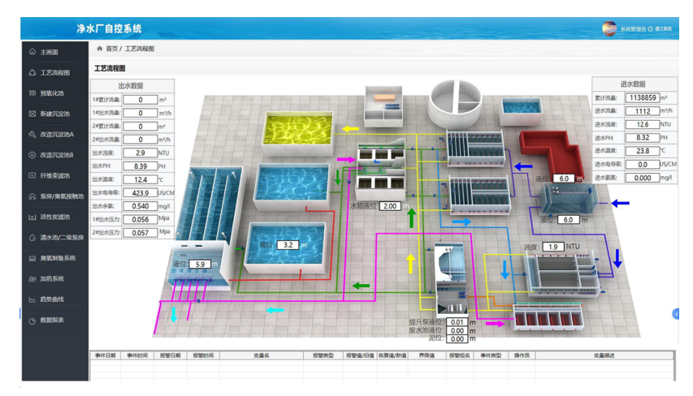
Task: Click the 出水数据 panel title
Action: (131, 86)
